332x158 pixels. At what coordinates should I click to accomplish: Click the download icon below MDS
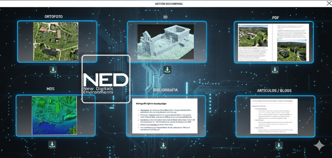point(52,144)
